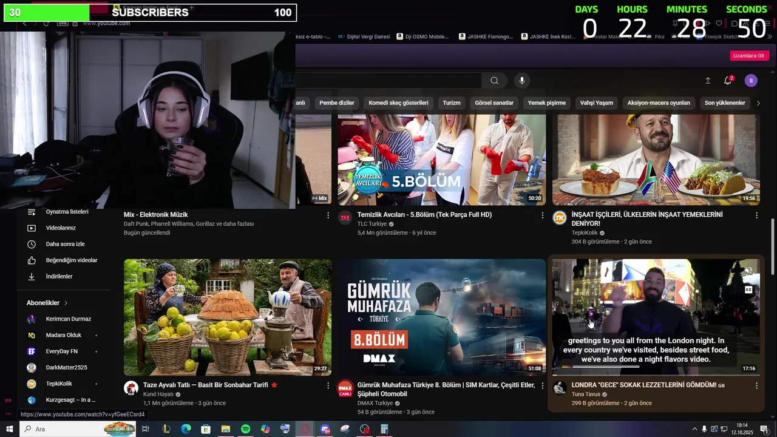Open Microsoft Store from taskbar
This screenshot has width=777, height=437.
coord(206,429)
